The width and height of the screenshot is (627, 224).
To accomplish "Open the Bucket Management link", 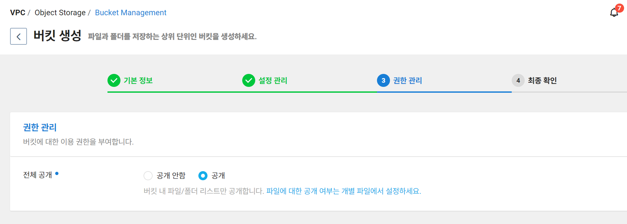I will (131, 13).
